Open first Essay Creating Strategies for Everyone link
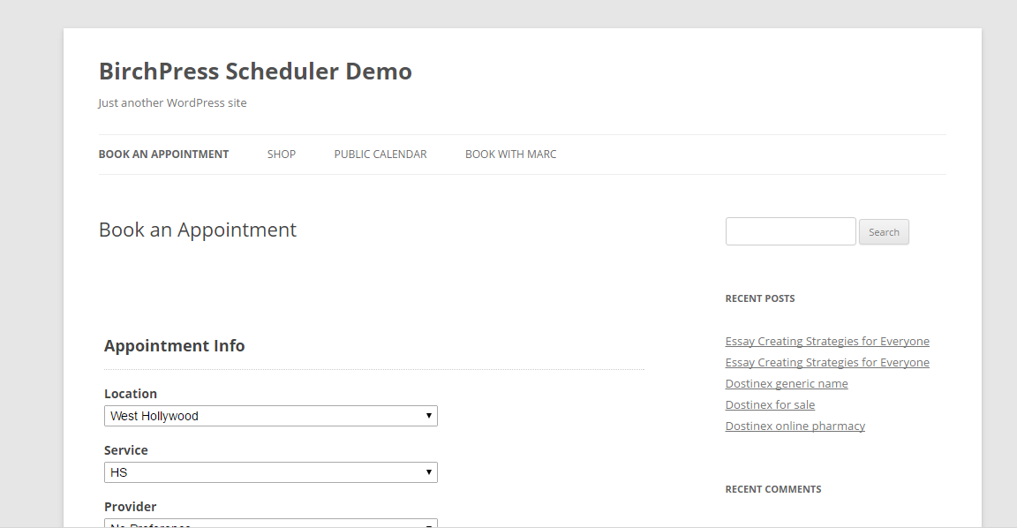The image size is (1017, 528). 827,341
